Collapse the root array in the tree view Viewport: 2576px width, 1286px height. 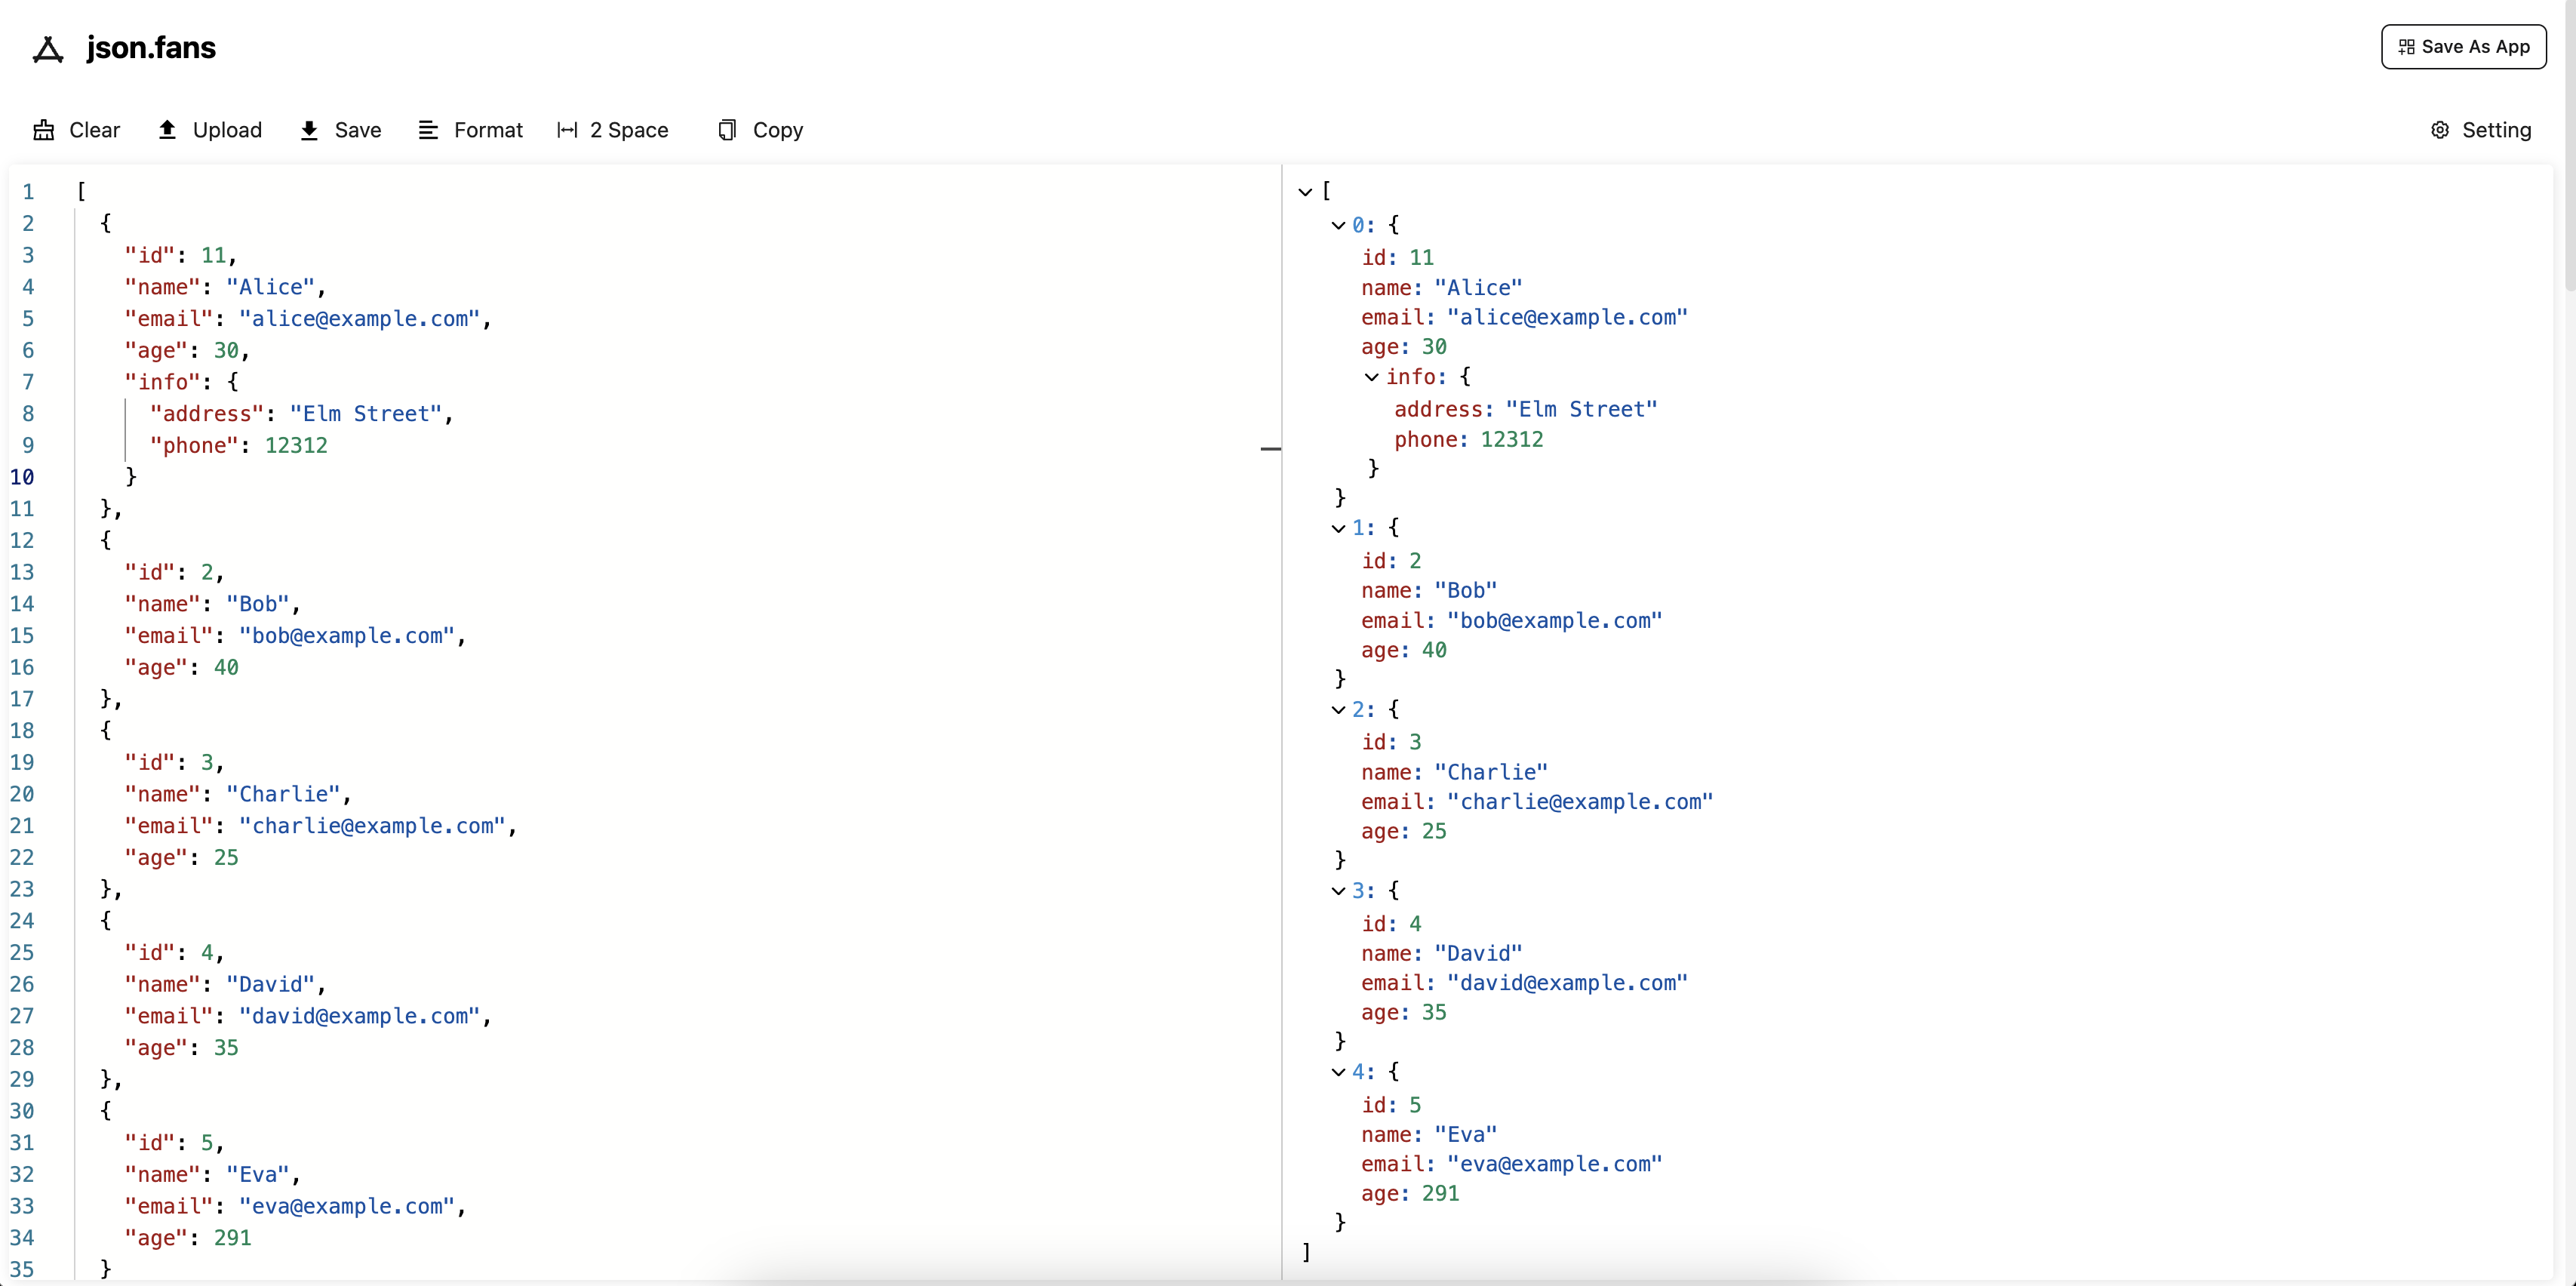point(1305,192)
